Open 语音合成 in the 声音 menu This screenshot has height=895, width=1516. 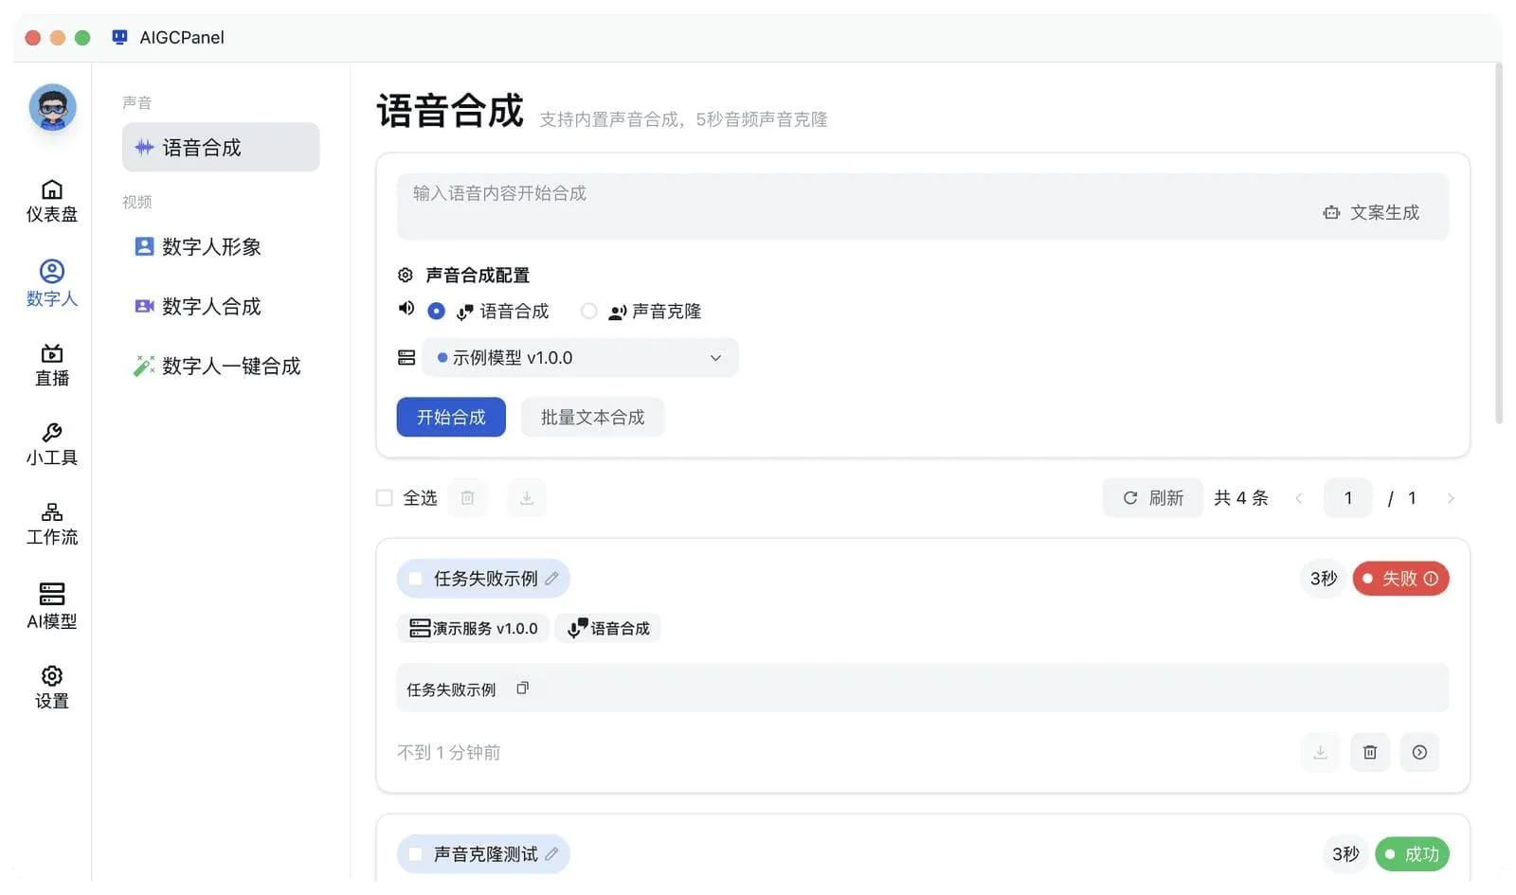tap(221, 147)
